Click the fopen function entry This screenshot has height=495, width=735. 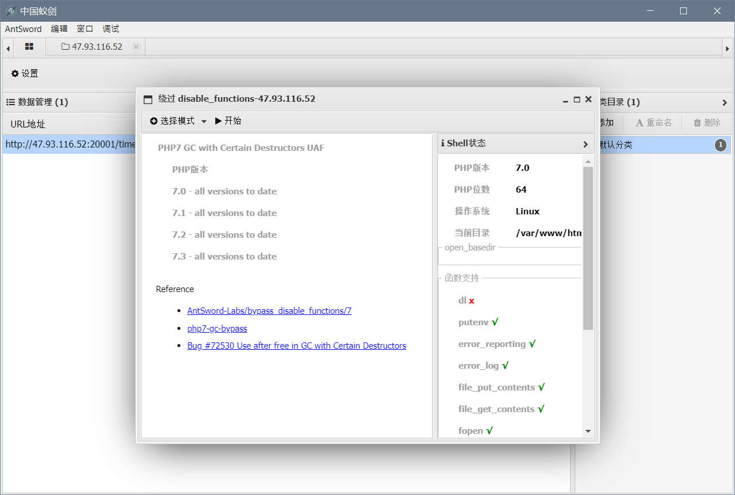475,431
